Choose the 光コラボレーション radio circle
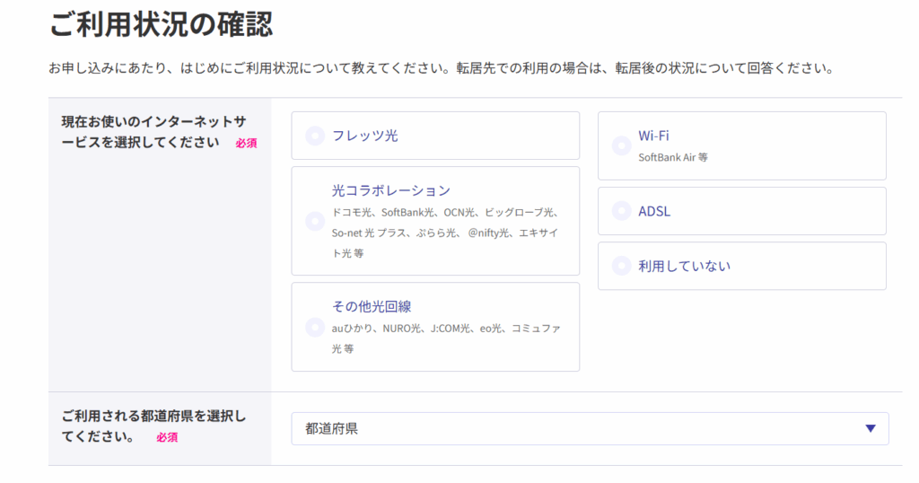Screen dimensions: 919x483 (315, 221)
